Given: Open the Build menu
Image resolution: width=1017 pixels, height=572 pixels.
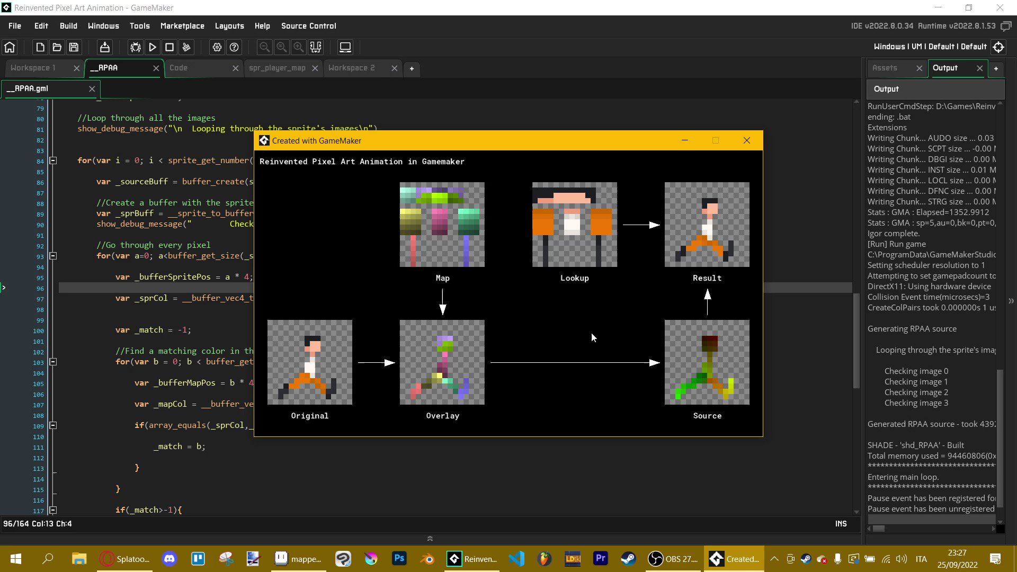Looking at the screenshot, I should 68,26.
